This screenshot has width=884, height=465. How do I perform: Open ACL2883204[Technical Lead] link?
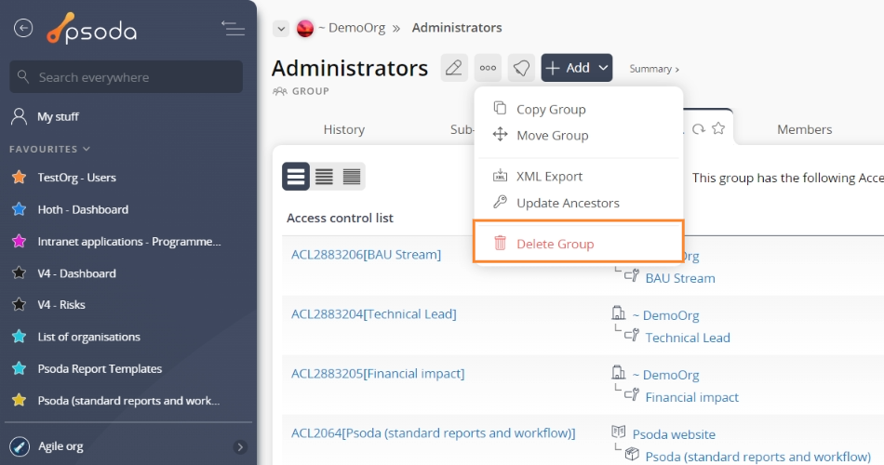[374, 314]
